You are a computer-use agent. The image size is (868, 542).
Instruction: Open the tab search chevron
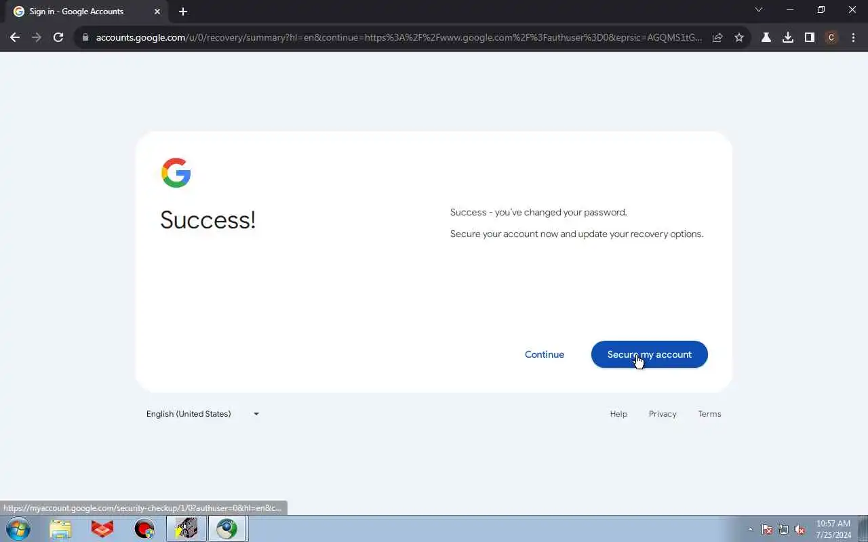click(759, 10)
